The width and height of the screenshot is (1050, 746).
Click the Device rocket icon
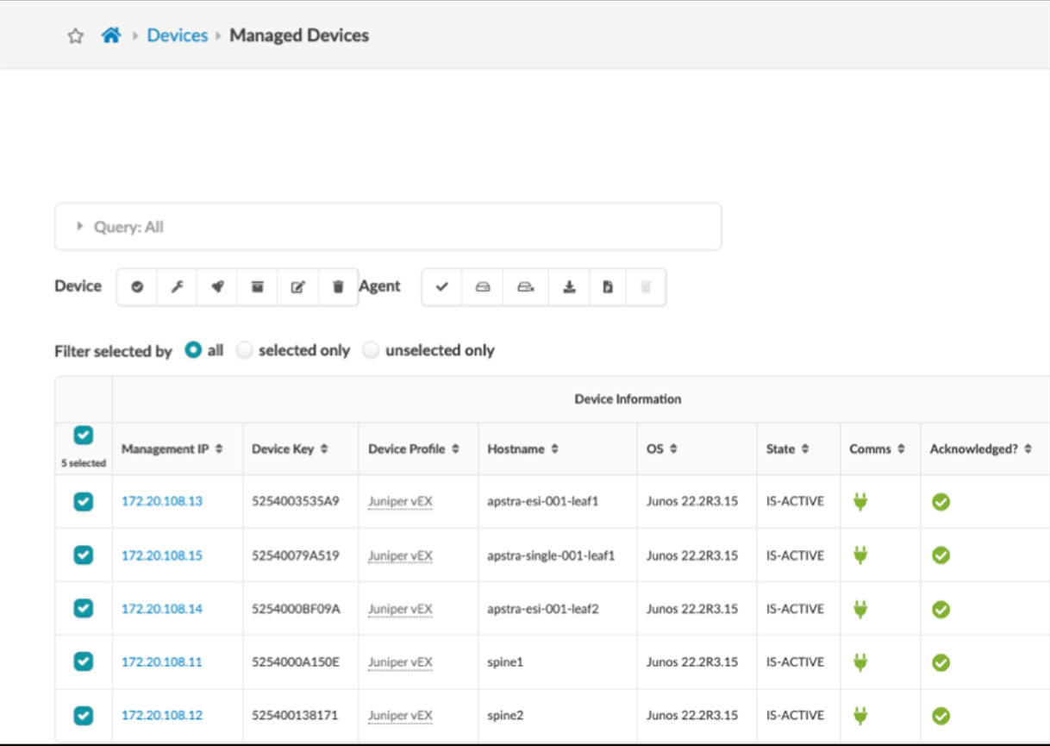(x=217, y=287)
